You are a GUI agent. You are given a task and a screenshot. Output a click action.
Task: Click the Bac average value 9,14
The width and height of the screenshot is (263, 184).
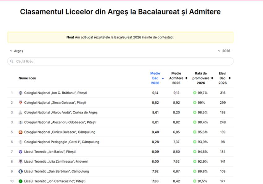click(x=155, y=93)
